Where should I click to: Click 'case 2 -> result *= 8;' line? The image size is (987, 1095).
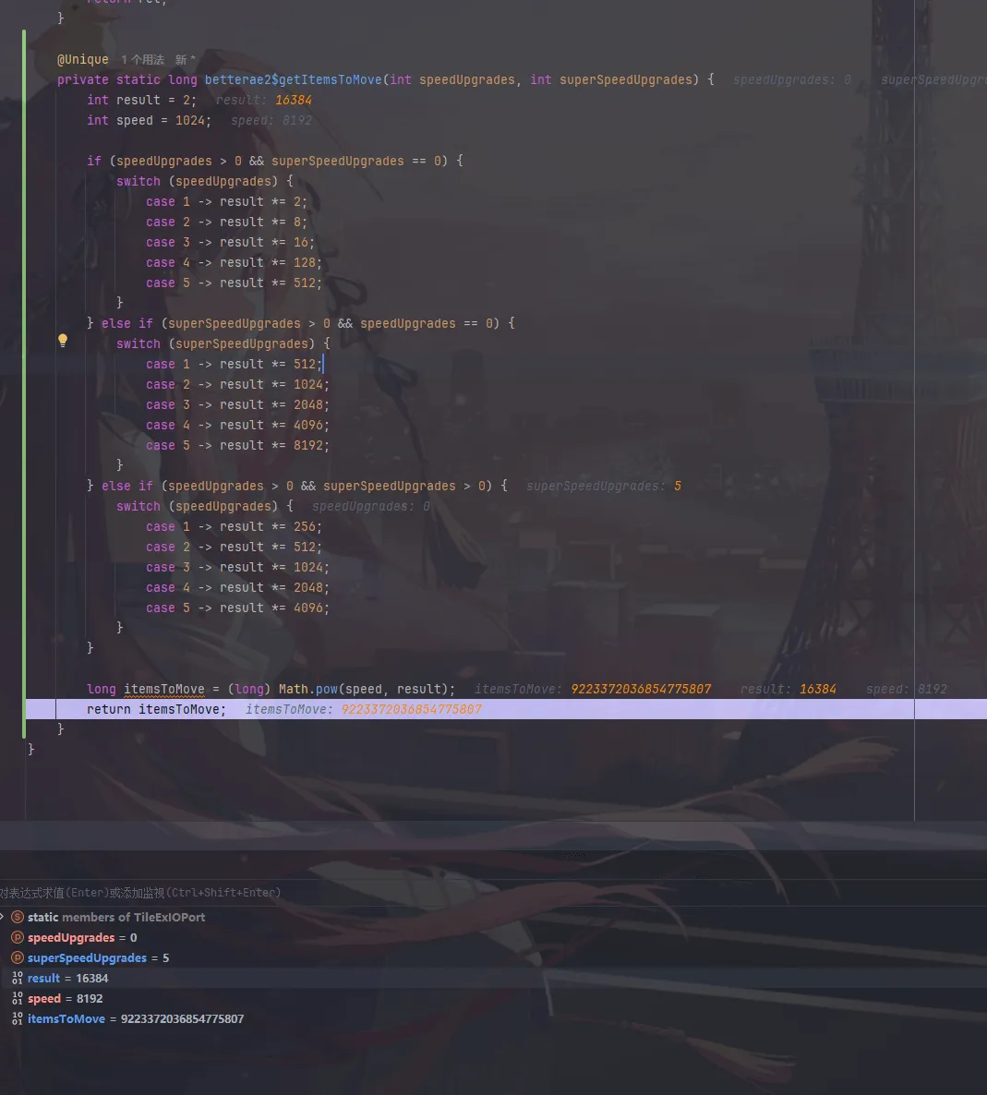[x=226, y=222]
